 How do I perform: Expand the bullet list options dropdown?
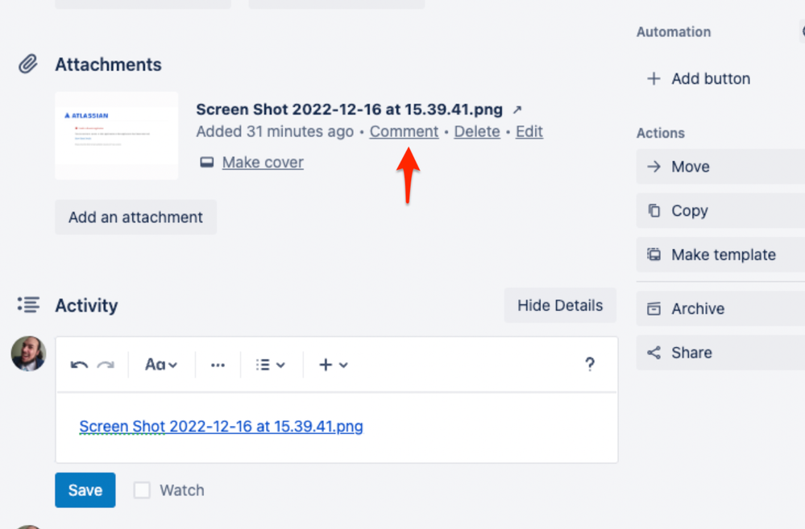click(271, 365)
